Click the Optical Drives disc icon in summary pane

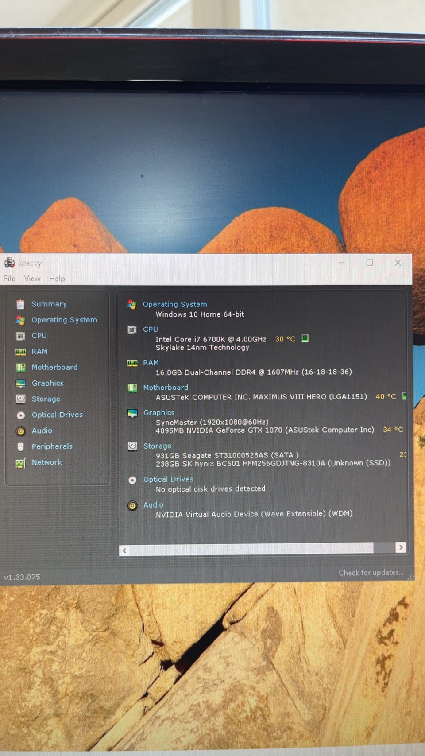tap(132, 480)
